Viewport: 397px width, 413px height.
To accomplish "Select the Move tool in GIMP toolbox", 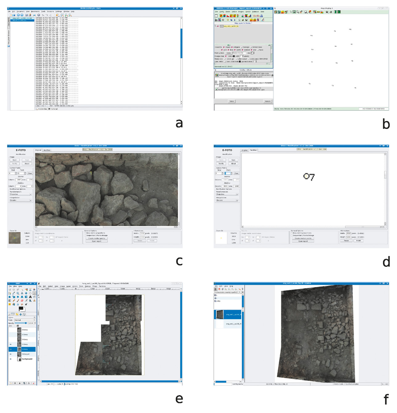I will click(x=26, y=293).
